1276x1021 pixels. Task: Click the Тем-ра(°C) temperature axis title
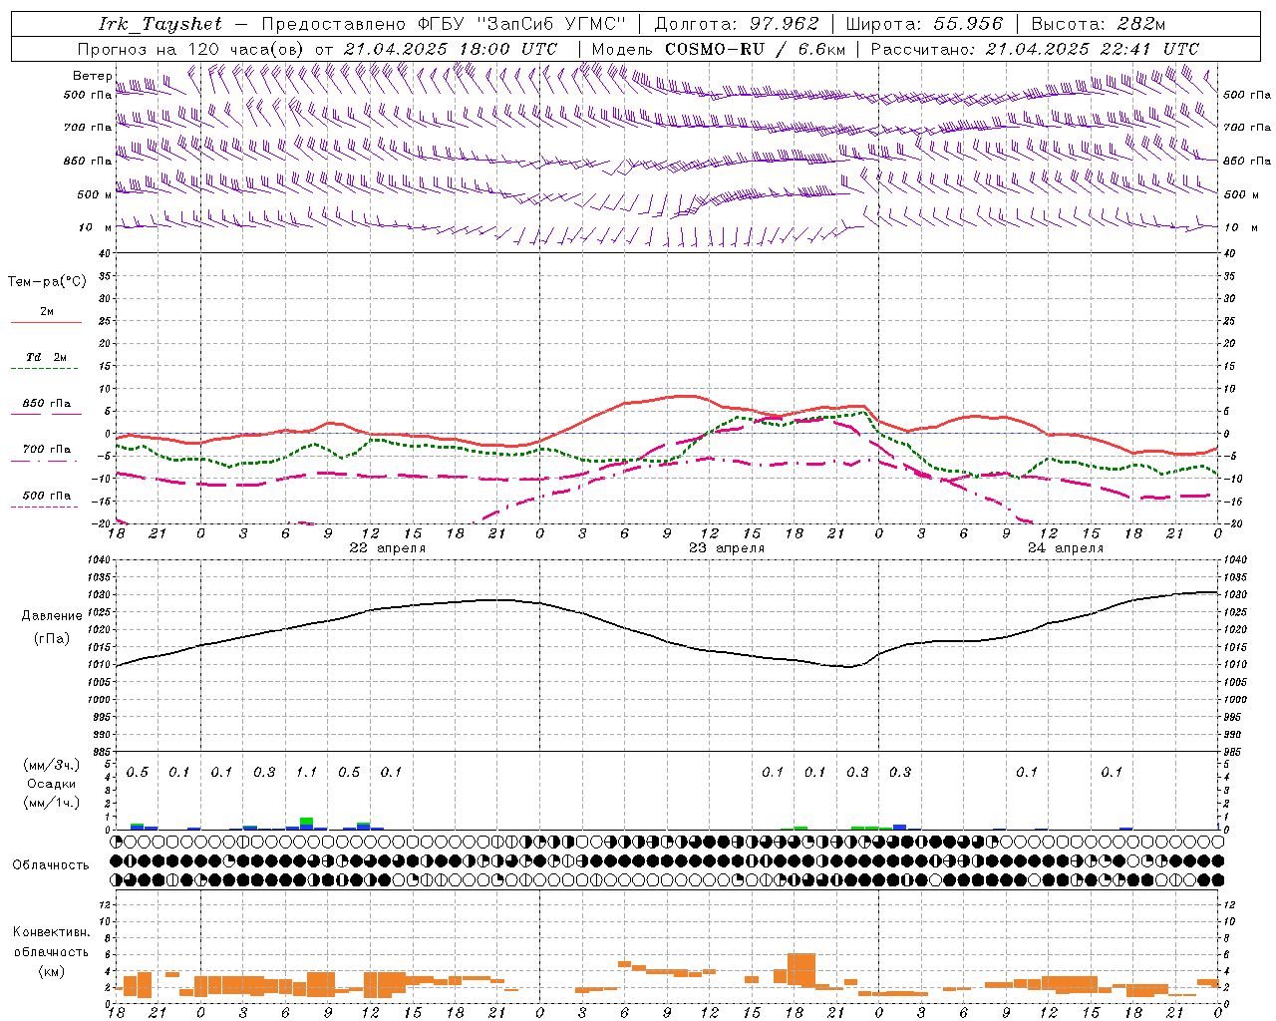pyautogui.click(x=47, y=281)
